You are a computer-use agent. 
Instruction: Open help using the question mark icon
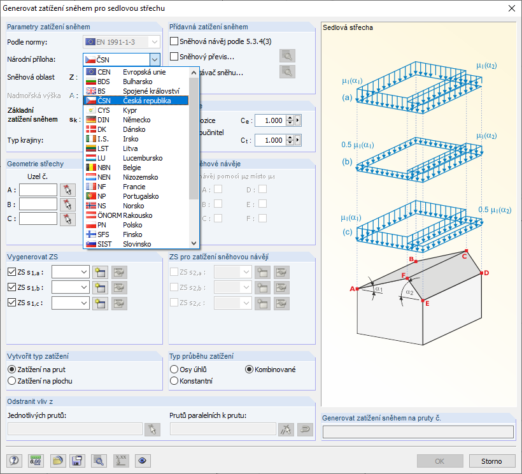(x=14, y=461)
